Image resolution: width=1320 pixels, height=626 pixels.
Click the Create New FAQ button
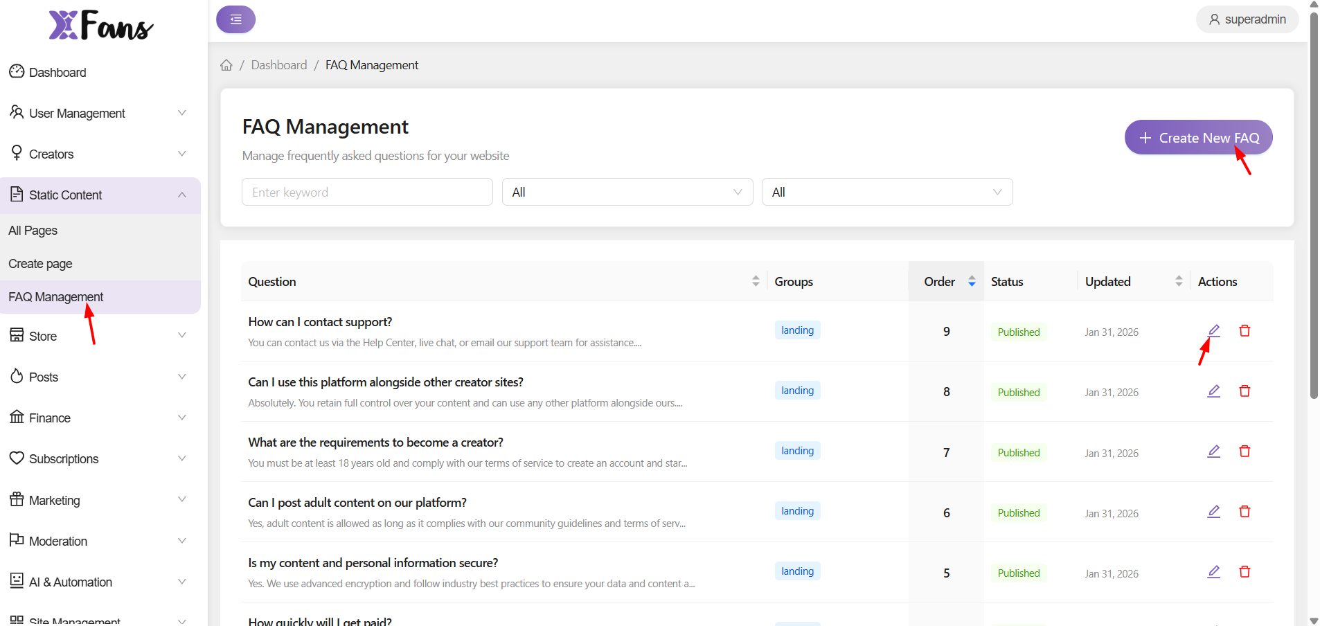[x=1198, y=137]
